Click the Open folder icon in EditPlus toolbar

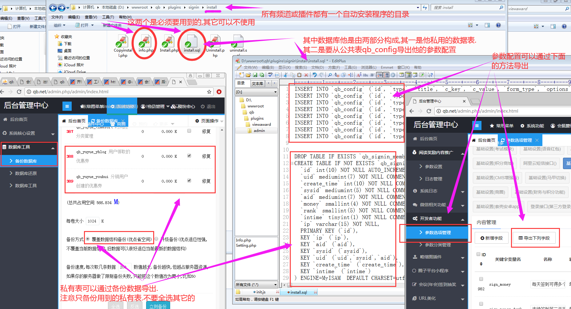[248, 75]
